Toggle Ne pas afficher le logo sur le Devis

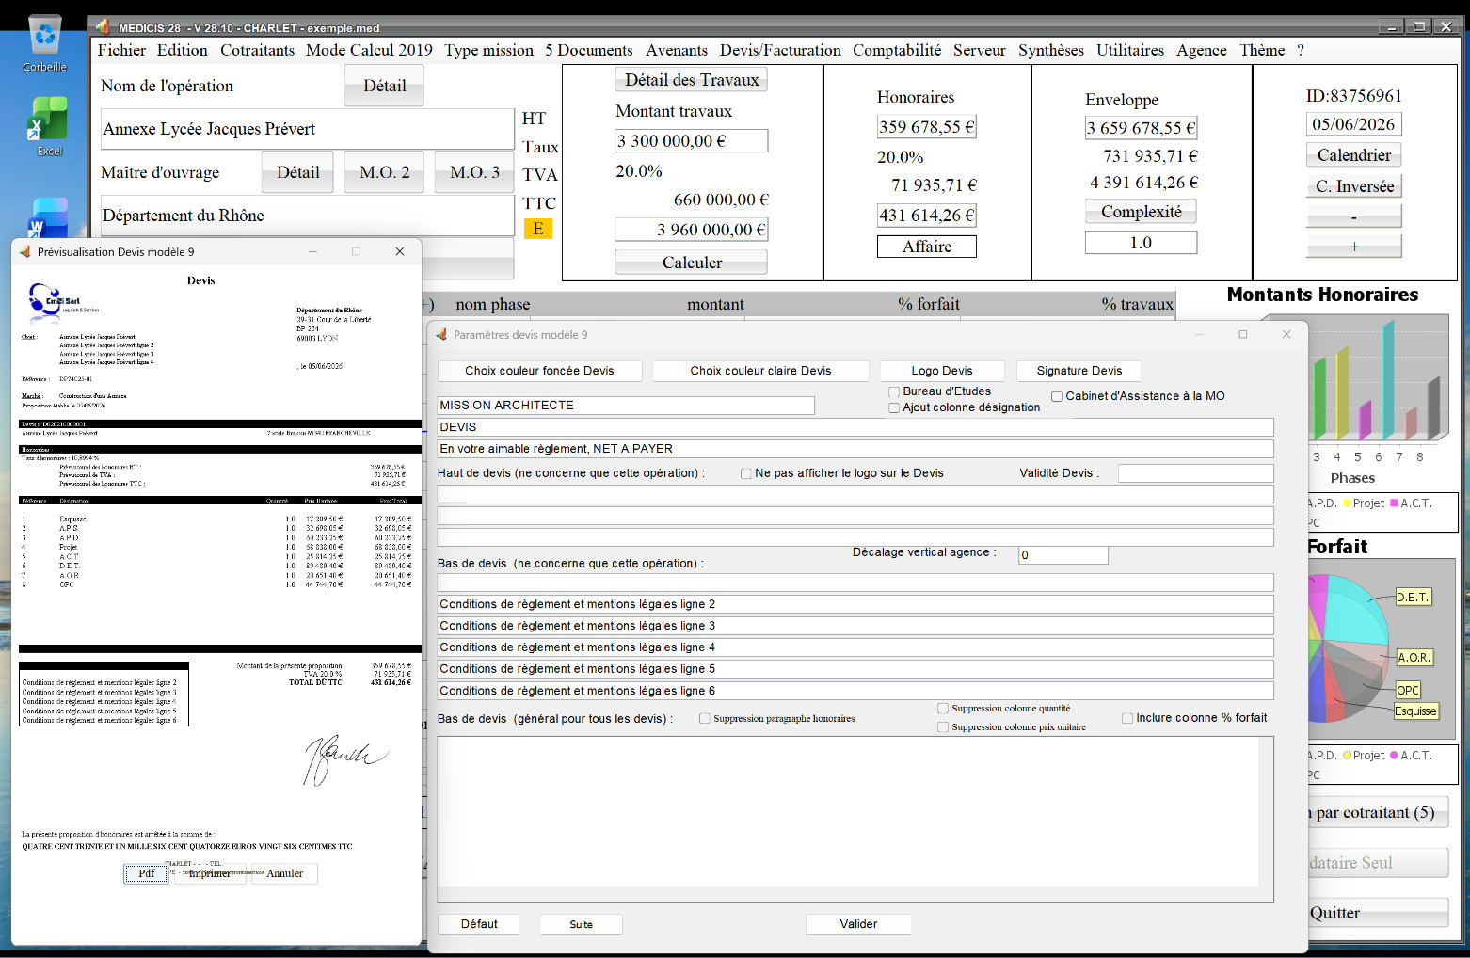tap(746, 473)
